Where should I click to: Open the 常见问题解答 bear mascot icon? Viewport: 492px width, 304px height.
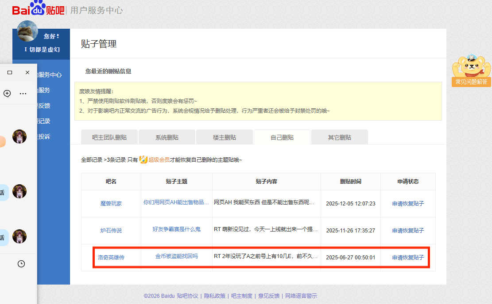[471, 70]
